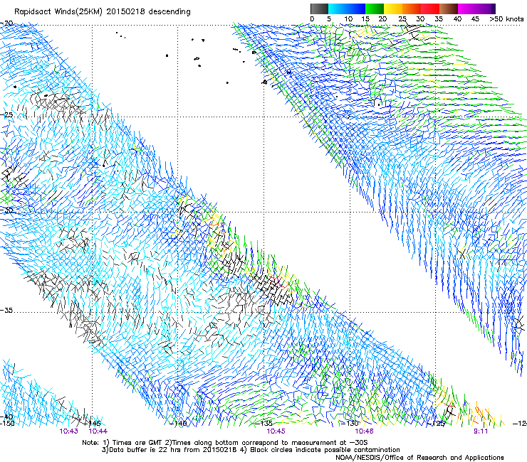
Task: Click the '-140' longitude label
Action: pyautogui.click(x=178, y=424)
